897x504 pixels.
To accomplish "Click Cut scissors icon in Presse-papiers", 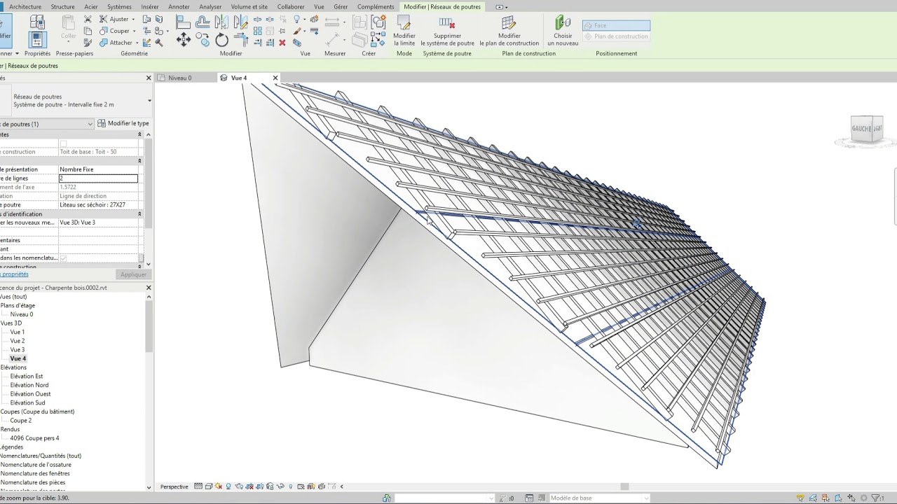I will (88, 19).
